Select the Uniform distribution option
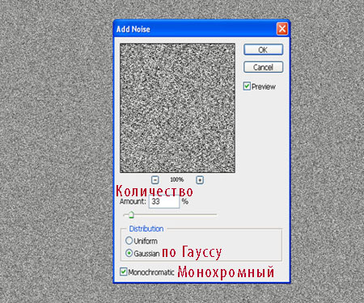This screenshot has width=364, height=303. [129, 241]
